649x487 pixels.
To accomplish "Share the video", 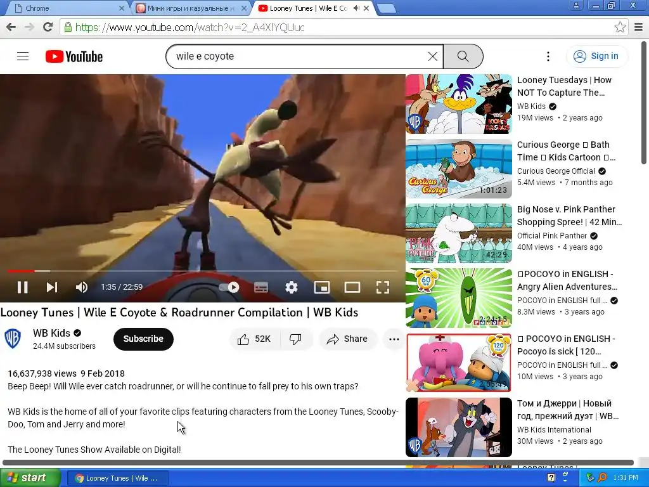I will [347, 339].
